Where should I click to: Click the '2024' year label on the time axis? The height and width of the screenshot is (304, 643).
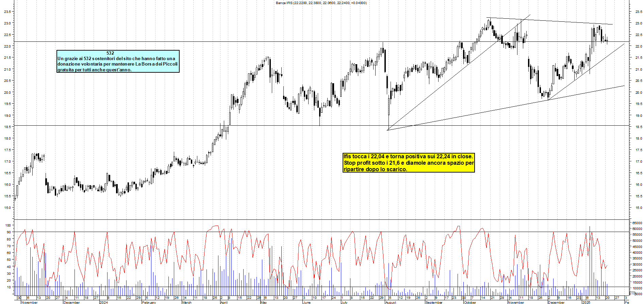(x=104, y=302)
